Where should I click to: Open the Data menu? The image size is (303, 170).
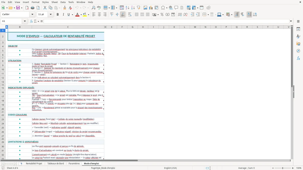click(x=63, y=2)
